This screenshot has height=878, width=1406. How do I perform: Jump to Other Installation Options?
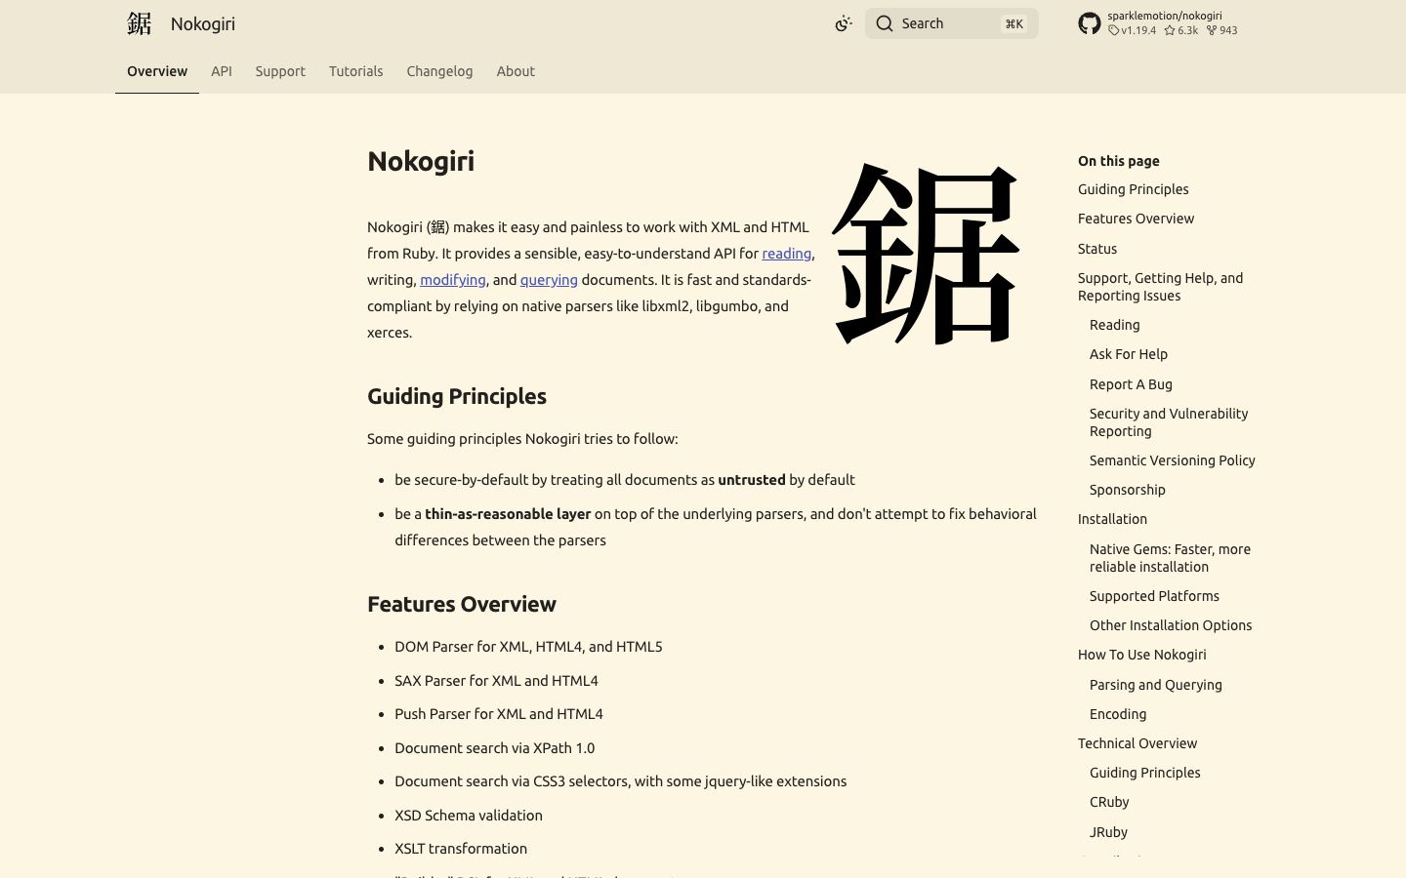1171,625
